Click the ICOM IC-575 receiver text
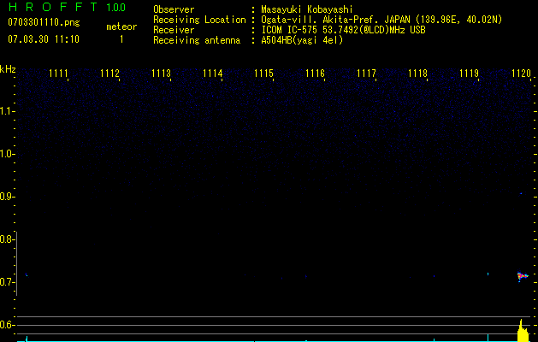The width and height of the screenshot is (538, 342). coord(343,30)
